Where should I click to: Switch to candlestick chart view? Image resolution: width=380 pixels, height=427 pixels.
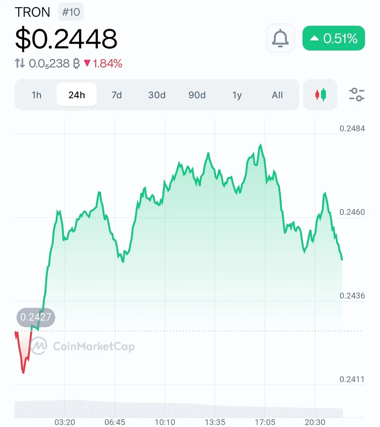click(x=320, y=95)
